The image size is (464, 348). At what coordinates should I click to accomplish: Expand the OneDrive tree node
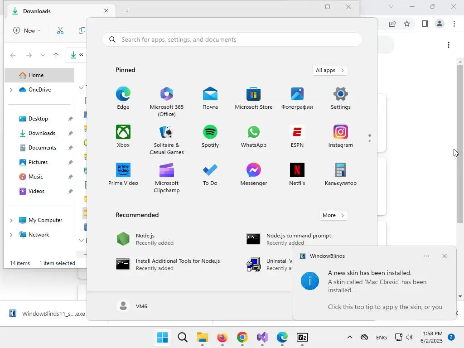click(11, 90)
